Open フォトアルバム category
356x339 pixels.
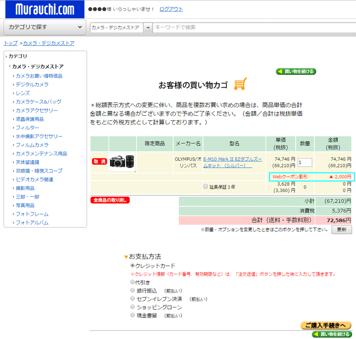(x=32, y=223)
